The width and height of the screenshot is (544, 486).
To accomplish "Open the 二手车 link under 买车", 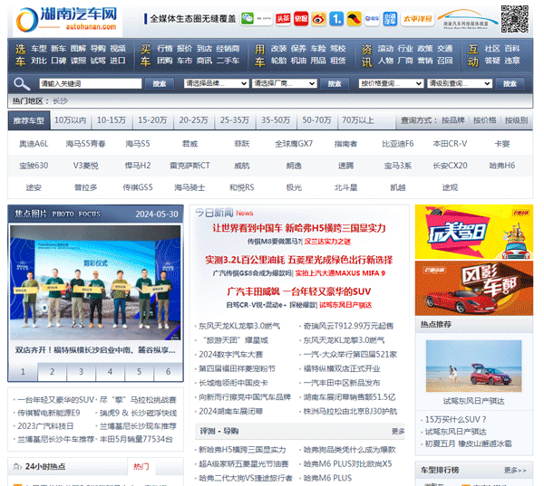I will coord(228,61).
